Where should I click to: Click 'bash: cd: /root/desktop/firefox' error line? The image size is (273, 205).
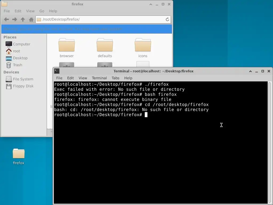131,110
